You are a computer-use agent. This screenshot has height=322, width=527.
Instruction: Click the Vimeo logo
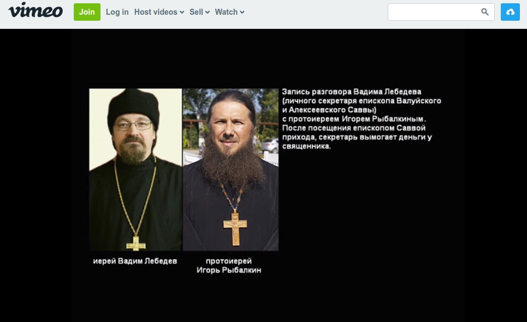[35, 10]
